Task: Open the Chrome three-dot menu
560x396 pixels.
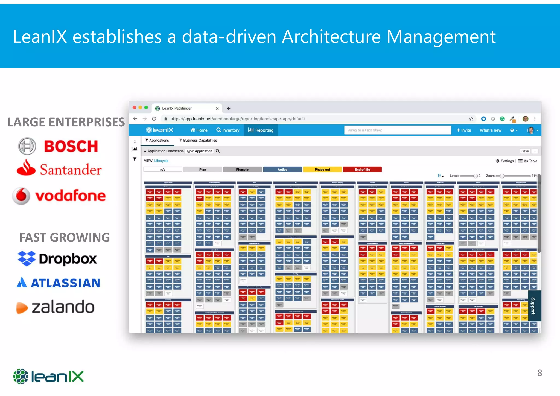Action: coord(535,119)
